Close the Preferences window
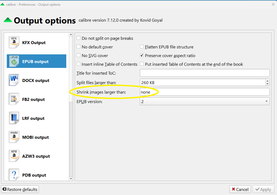The width and height of the screenshot is (277, 195). pyautogui.click(x=273, y=4)
